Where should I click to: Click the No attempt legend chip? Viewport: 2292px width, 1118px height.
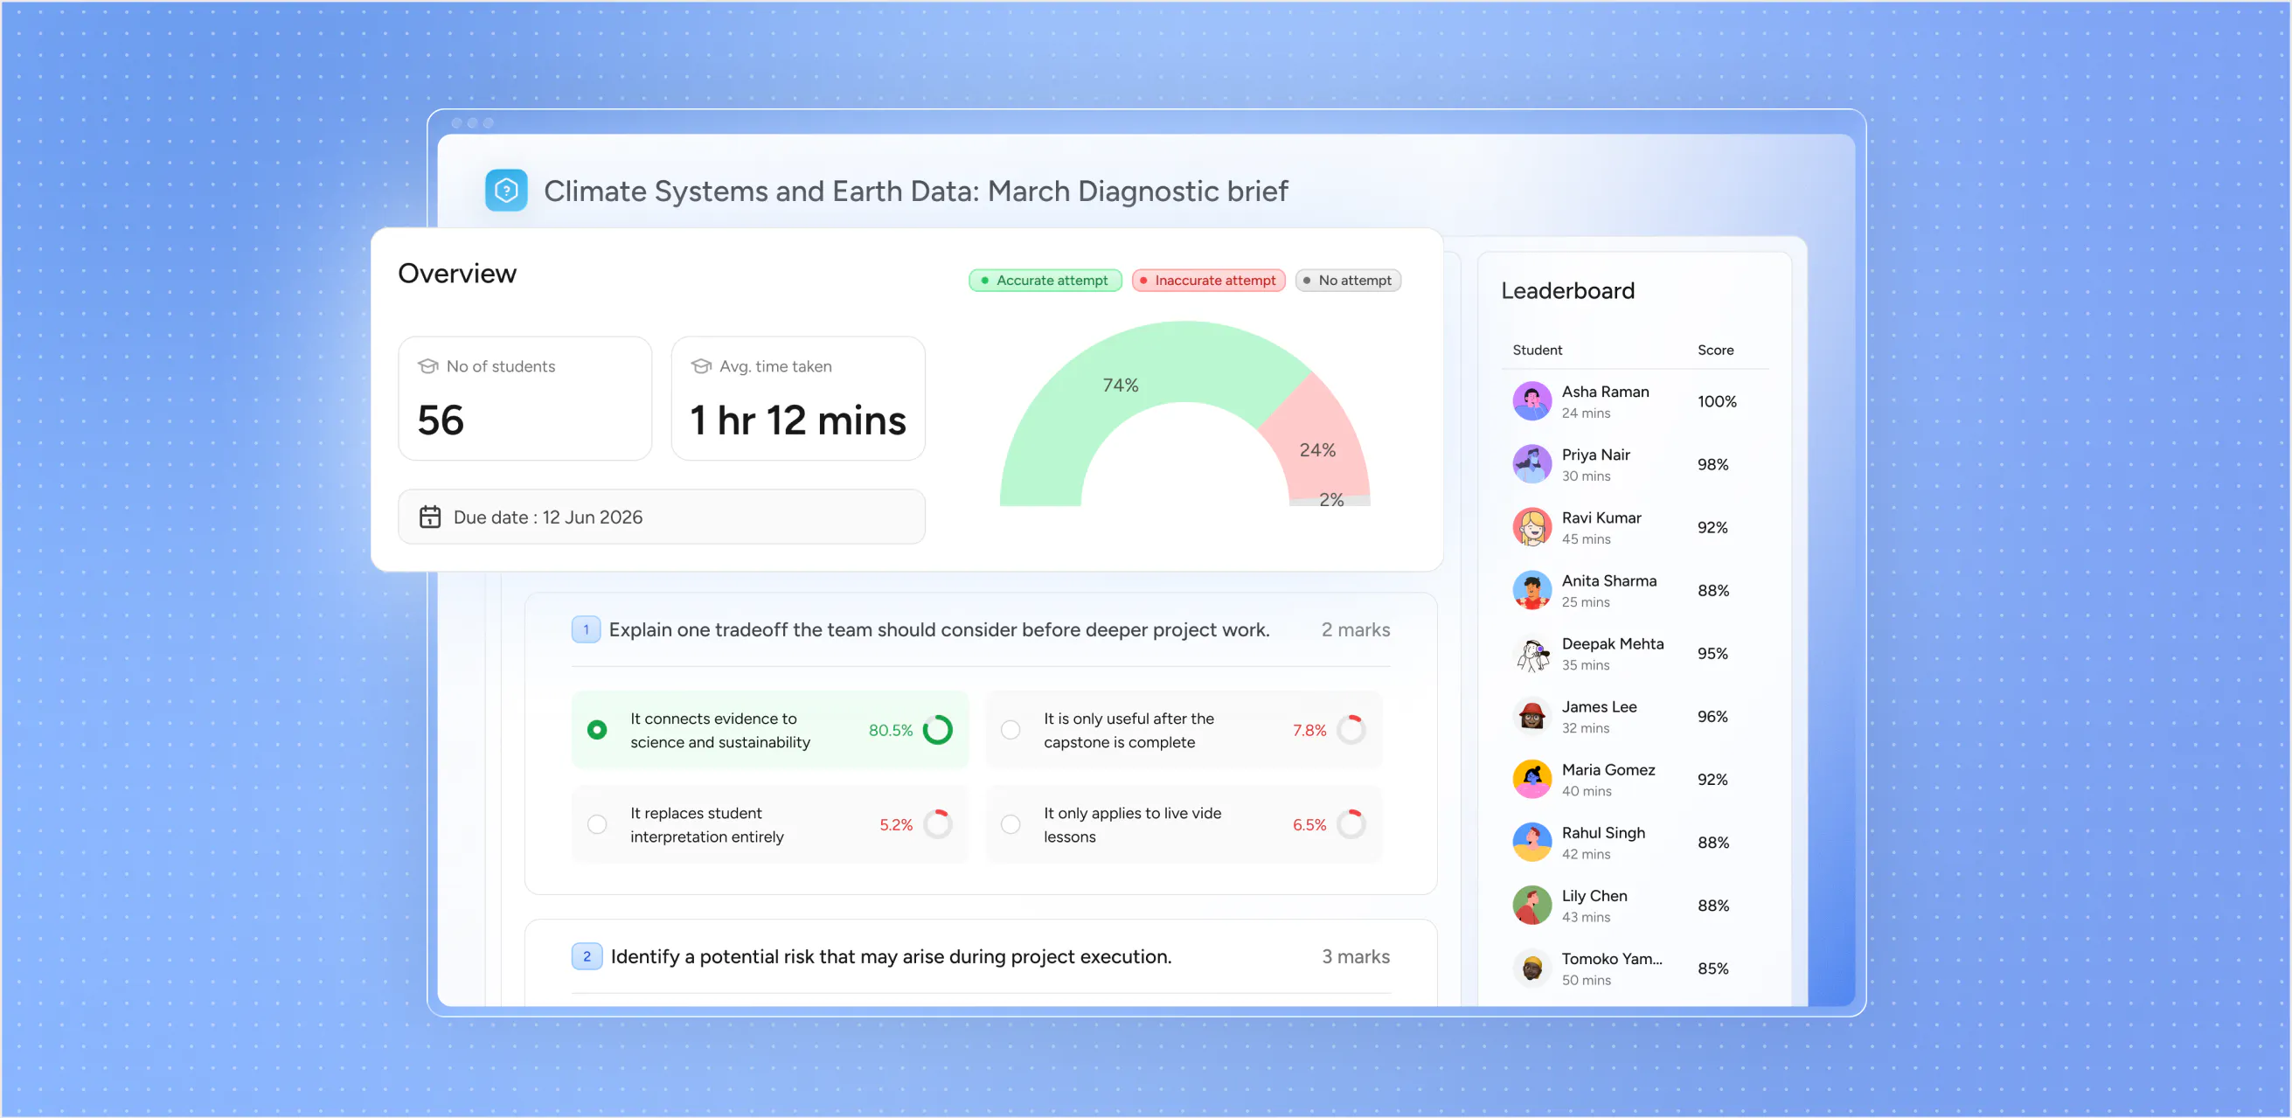1348,281
